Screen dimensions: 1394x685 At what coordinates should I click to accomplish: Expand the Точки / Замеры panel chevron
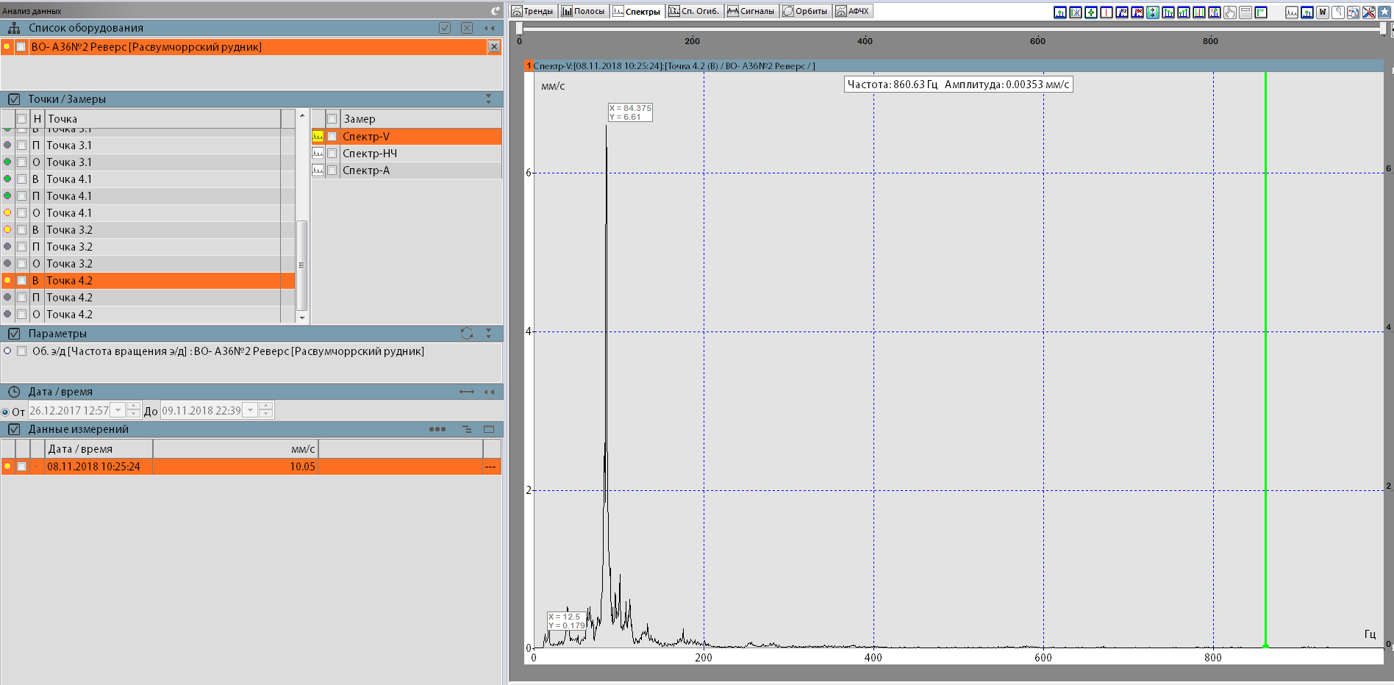489,99
